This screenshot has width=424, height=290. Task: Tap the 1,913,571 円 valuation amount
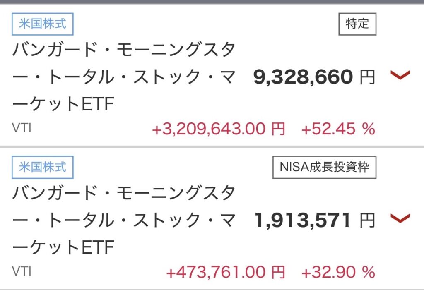coord(315,220)
